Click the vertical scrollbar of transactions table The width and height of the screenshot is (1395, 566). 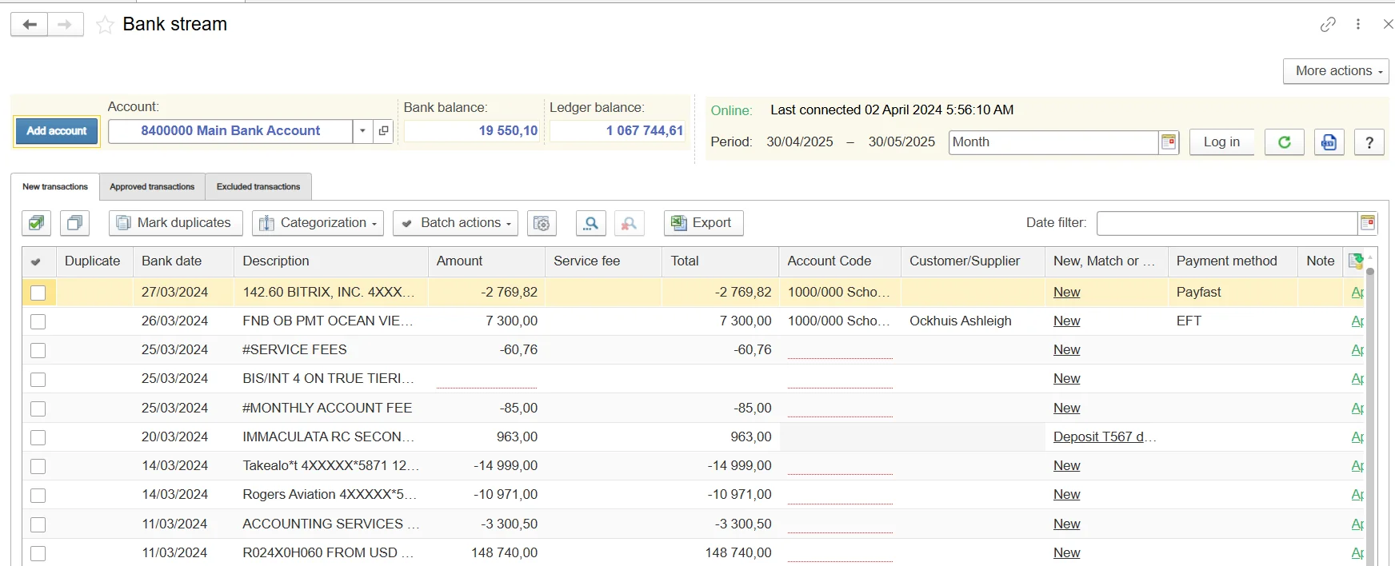tap(1369, 416)
